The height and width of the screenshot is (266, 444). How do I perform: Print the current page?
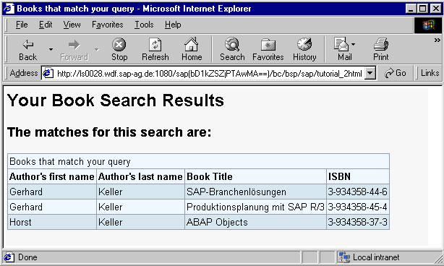click(x=381, y=49)
